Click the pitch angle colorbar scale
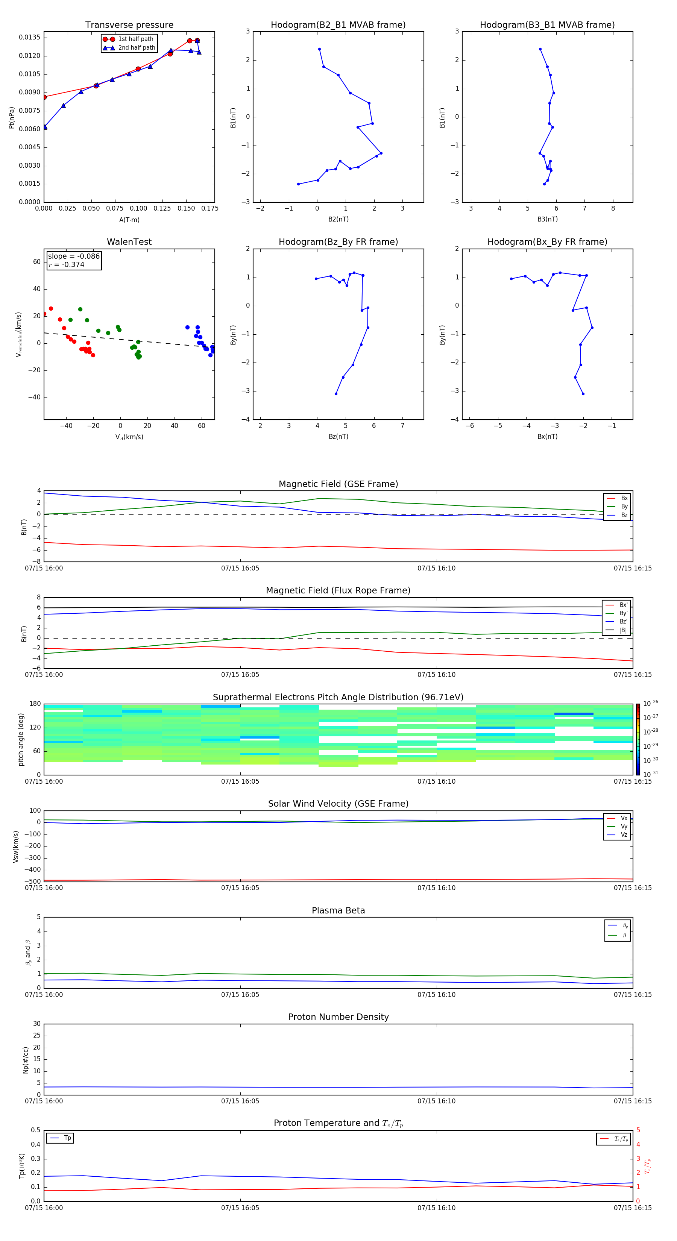 (638, 739)
